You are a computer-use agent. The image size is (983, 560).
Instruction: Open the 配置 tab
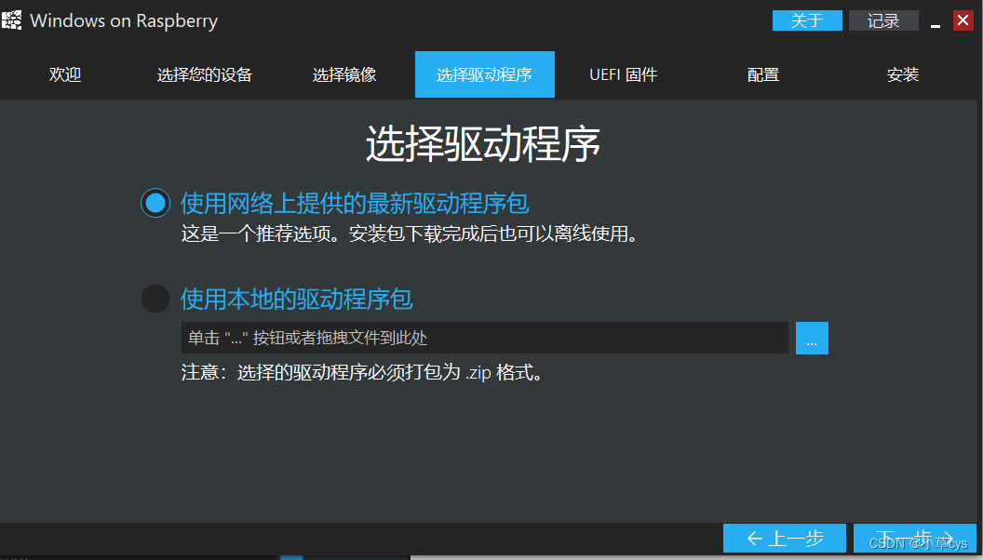(763, 74)
